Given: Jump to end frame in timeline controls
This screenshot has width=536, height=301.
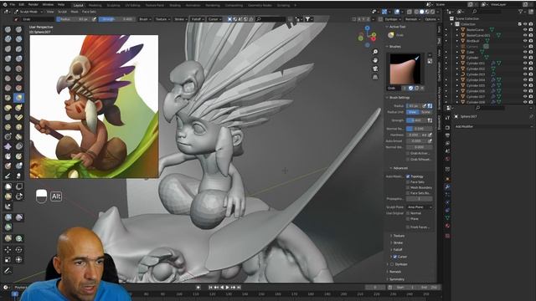Looking at the screenshot, I should tap(239, 288).
